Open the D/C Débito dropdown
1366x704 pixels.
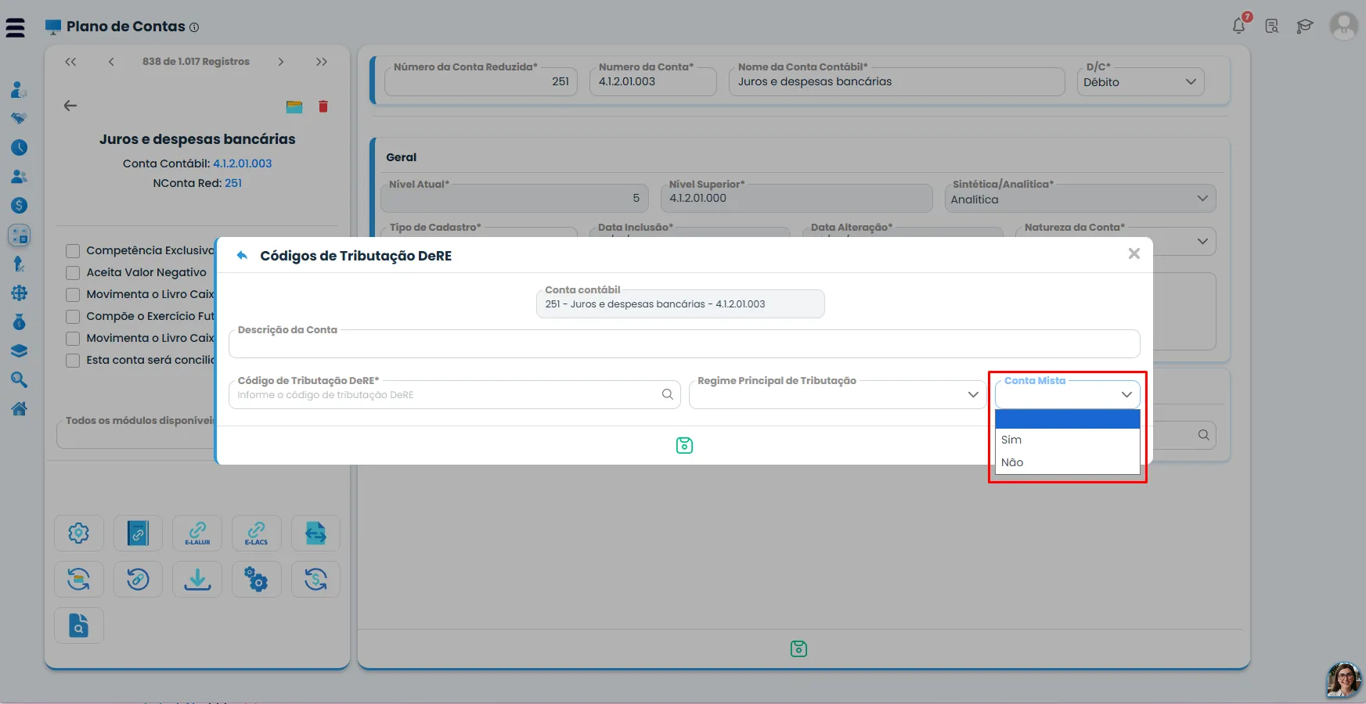click(1141, 81)
